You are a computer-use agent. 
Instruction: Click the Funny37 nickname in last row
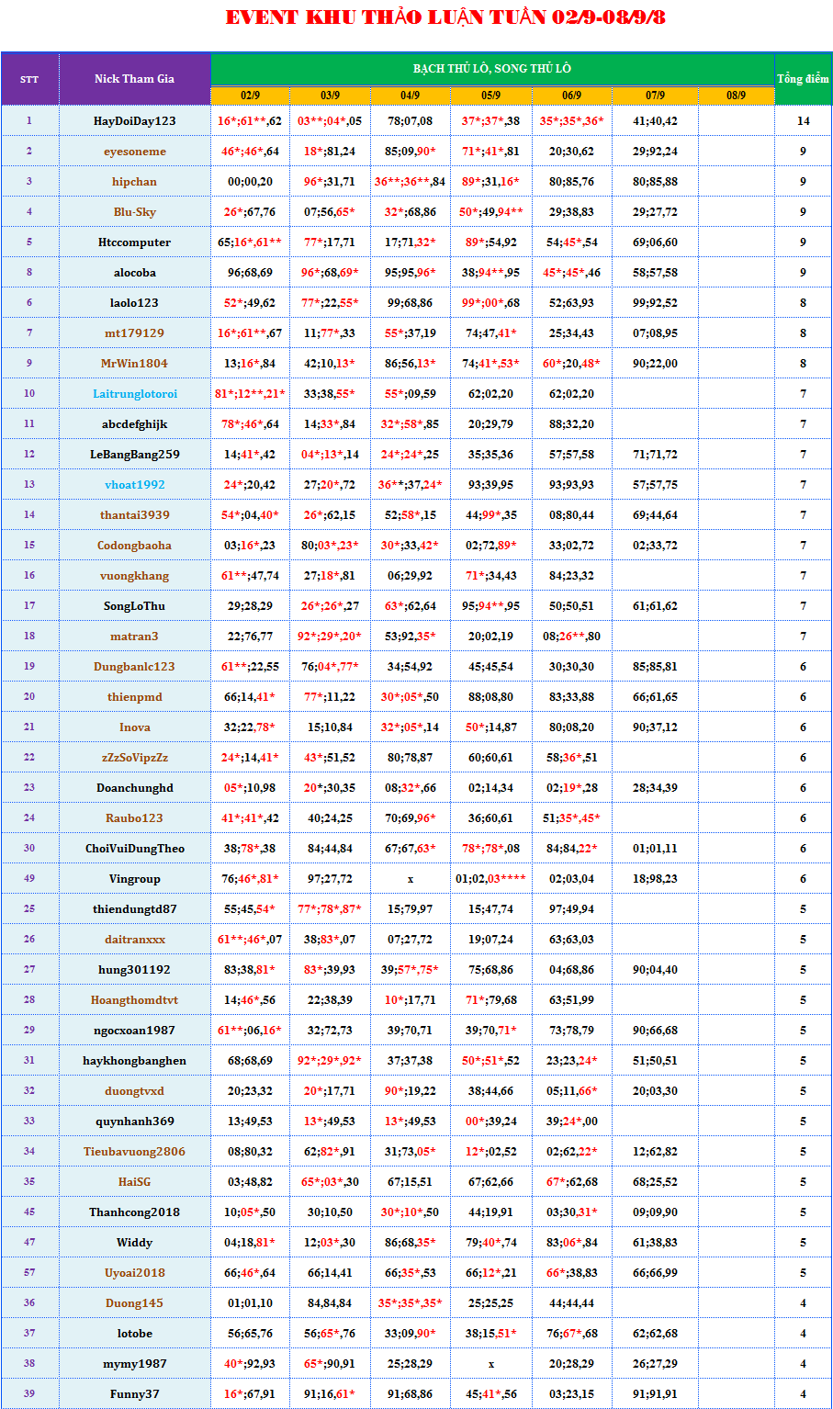click(x=134, y=1394)
